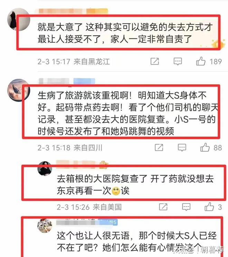
Task: Reply to the 黑龙江 comment via the comment icon
Action: 178,61
